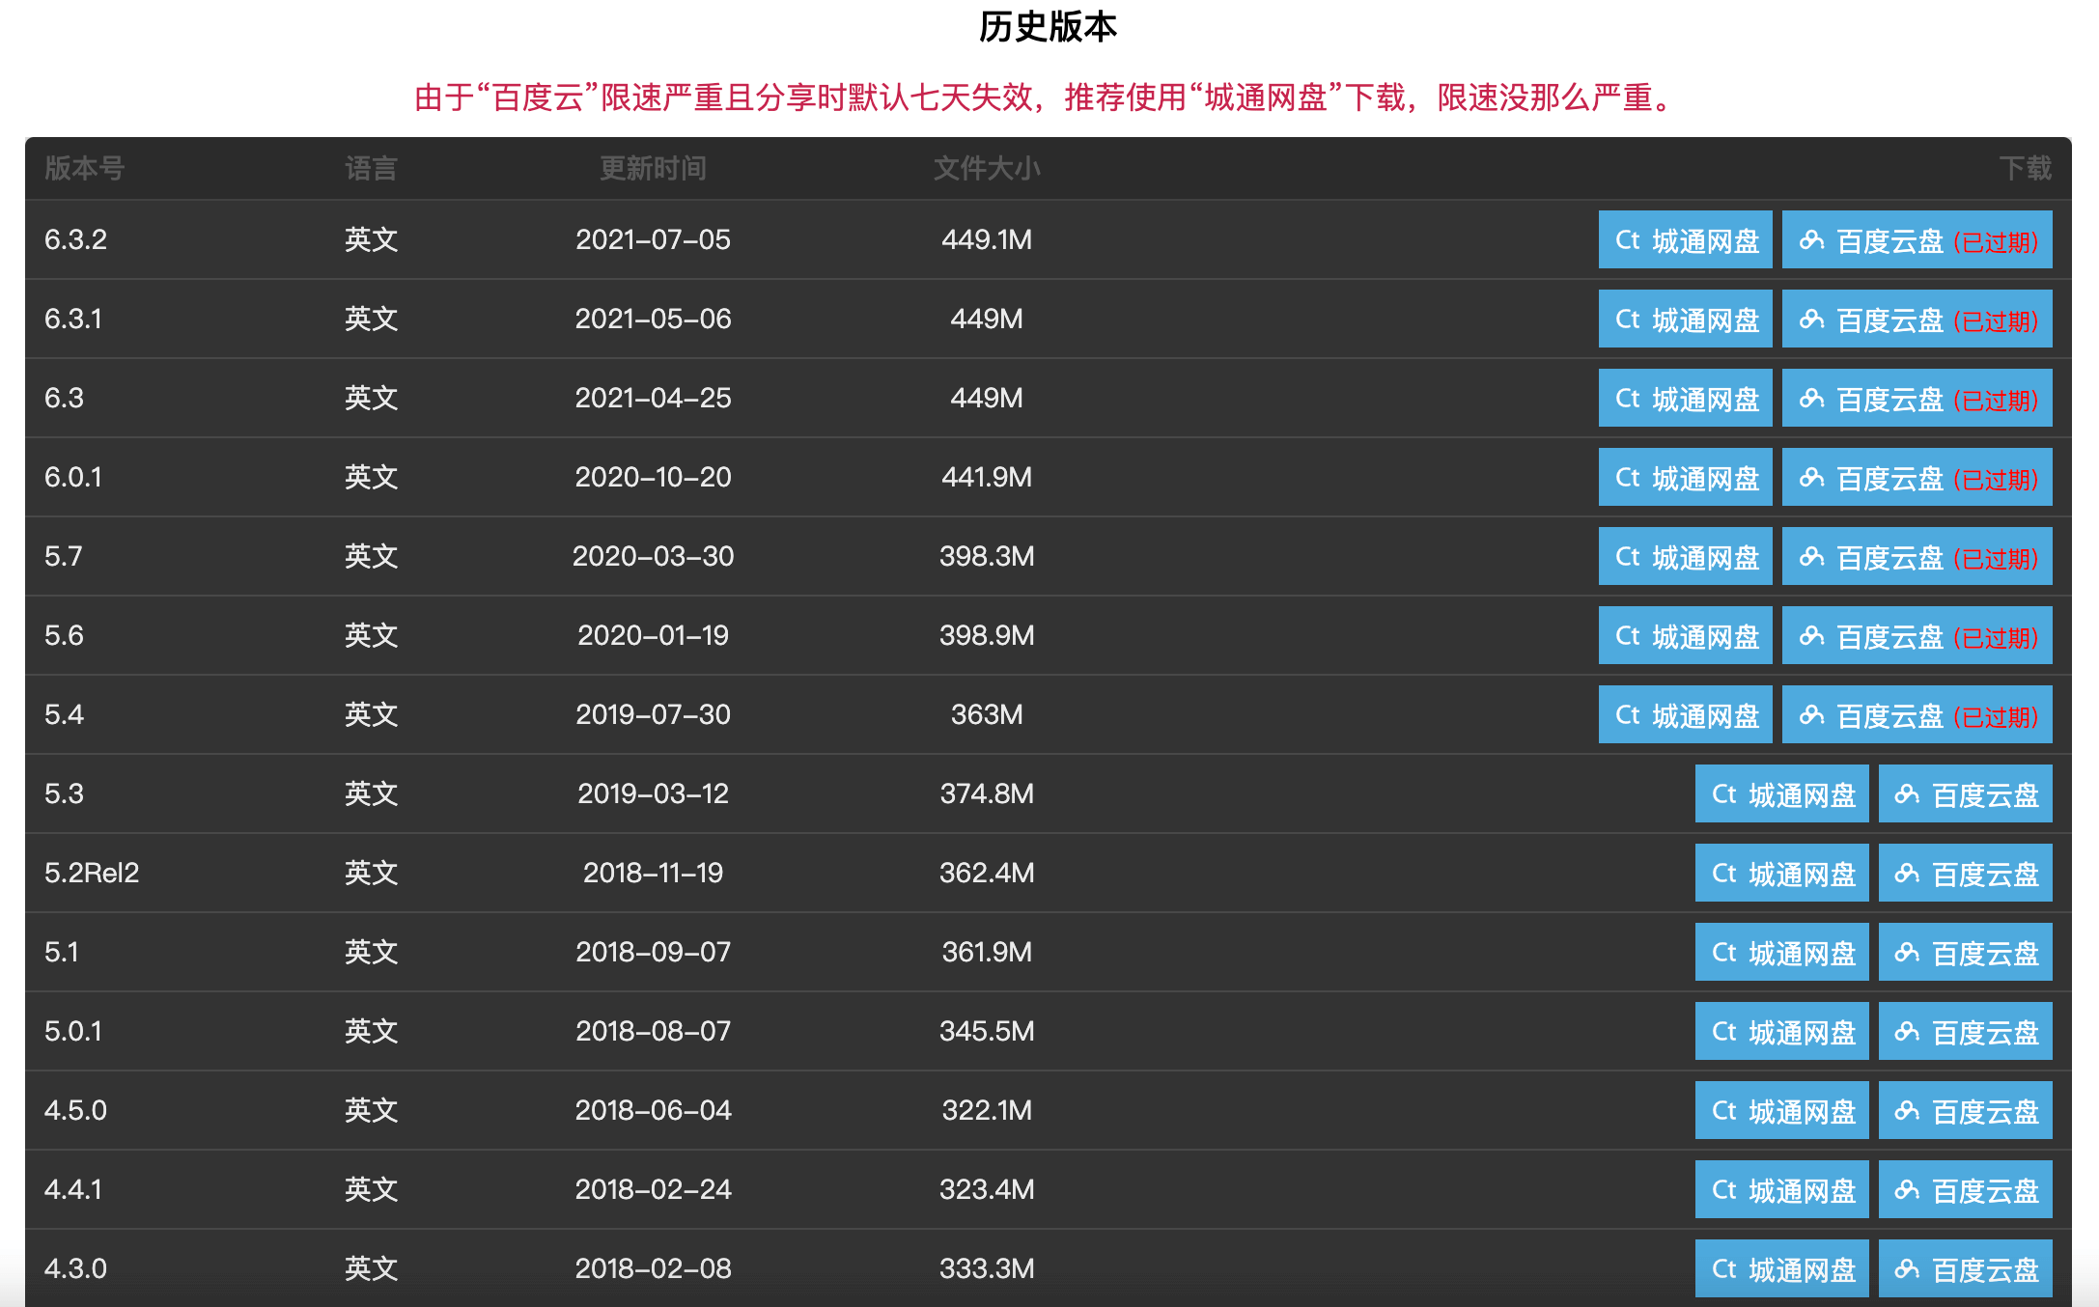Select version number 5.2Rel2 cell
Viewport: 2099px width, 1307px height.
coord(92,873)
